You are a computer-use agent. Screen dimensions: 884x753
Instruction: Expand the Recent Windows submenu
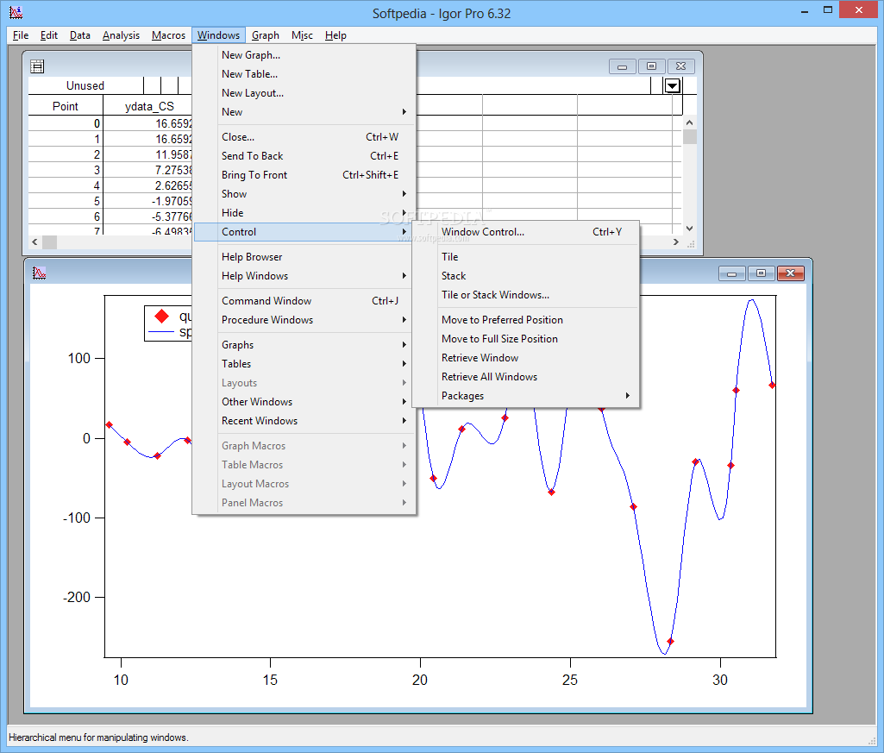[304, 421]
